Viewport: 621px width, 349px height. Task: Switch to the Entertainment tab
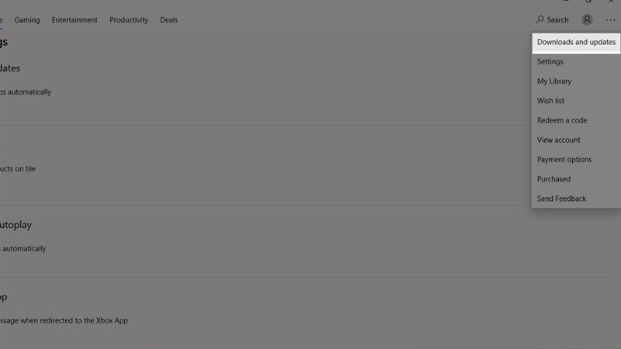click(x=75, y=20)
